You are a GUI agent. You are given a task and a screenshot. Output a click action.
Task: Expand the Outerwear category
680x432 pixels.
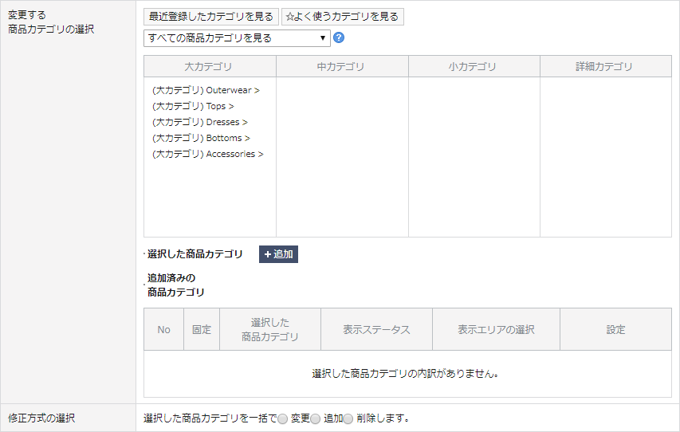click(x=206, y=90)
